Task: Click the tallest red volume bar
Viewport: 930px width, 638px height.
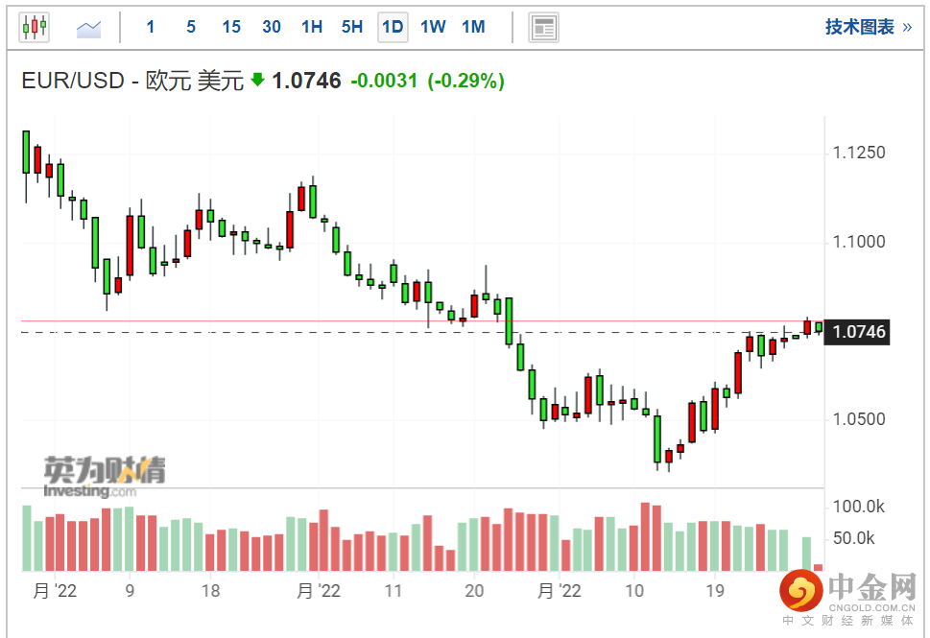Action: tap(646, 537)
